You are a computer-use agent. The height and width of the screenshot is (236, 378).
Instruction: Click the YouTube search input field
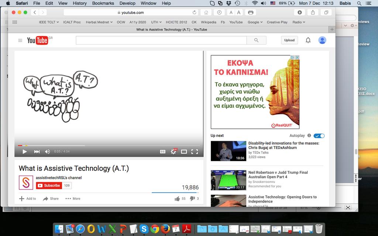point(161,40)
